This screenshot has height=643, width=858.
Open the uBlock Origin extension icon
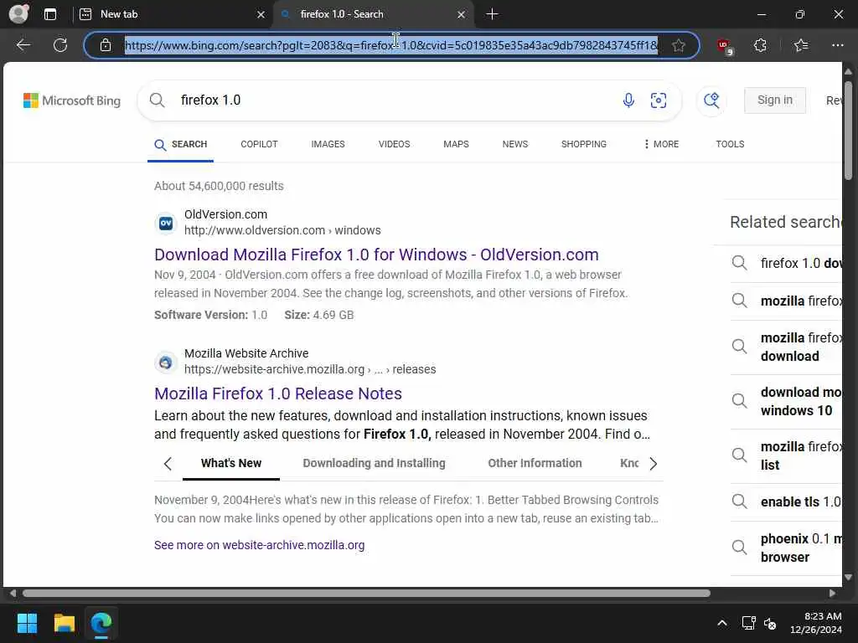tap(725, 46)
